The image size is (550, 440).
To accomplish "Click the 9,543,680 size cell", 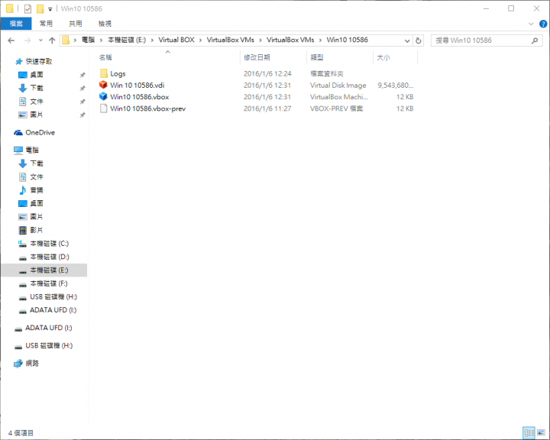I will [396, 86].
